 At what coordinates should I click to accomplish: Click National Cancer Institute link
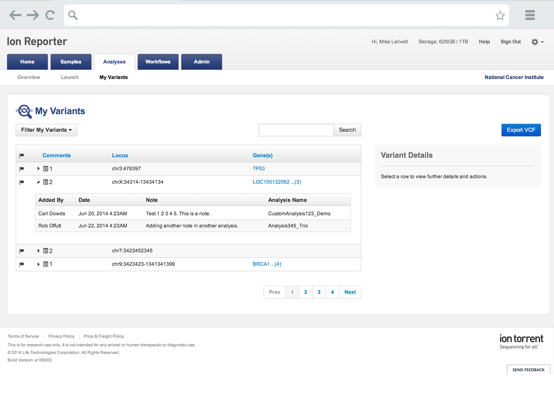[514, 77]
